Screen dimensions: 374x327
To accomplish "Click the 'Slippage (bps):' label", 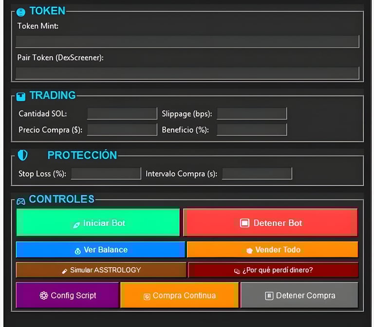I will [x=187, y=114].
